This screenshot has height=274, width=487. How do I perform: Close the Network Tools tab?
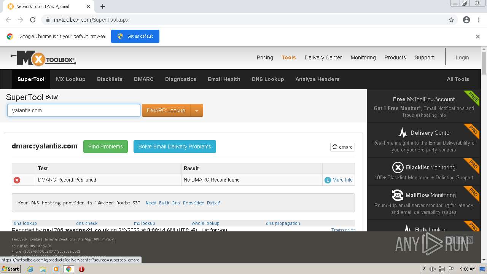(x=88, y=6)
